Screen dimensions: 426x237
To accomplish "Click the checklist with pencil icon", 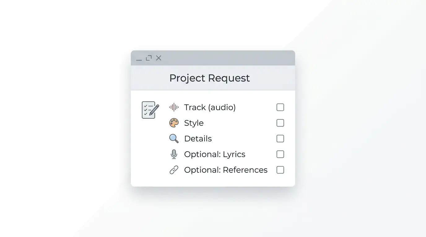I will coord(150,110).
